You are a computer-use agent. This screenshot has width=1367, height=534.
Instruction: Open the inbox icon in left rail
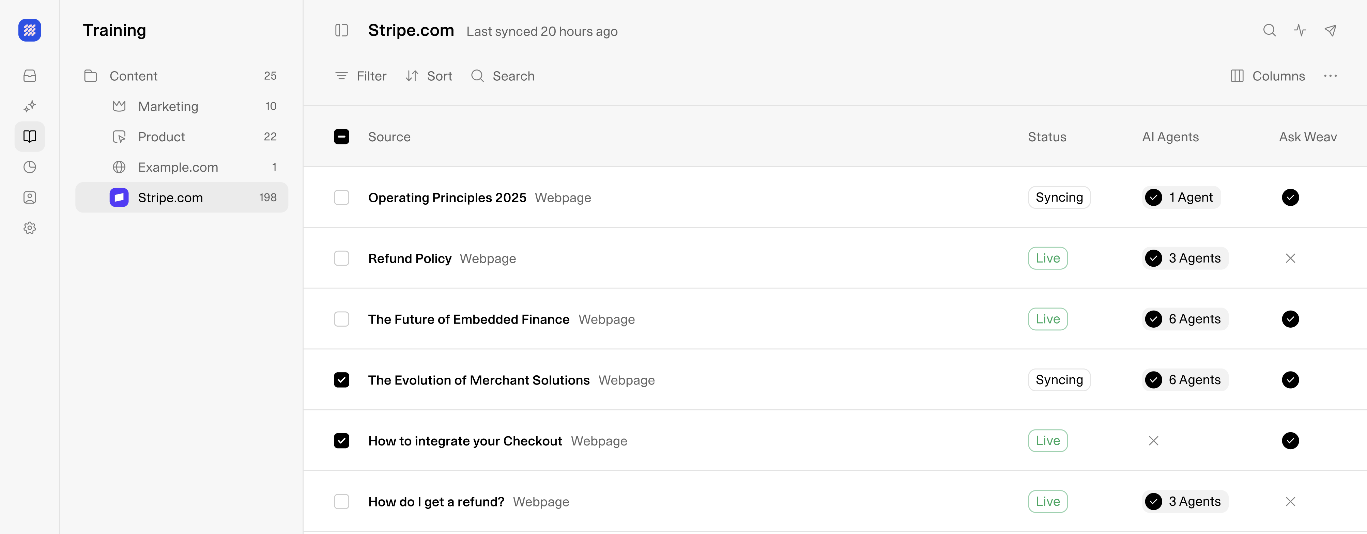click(x=30, y=76)
